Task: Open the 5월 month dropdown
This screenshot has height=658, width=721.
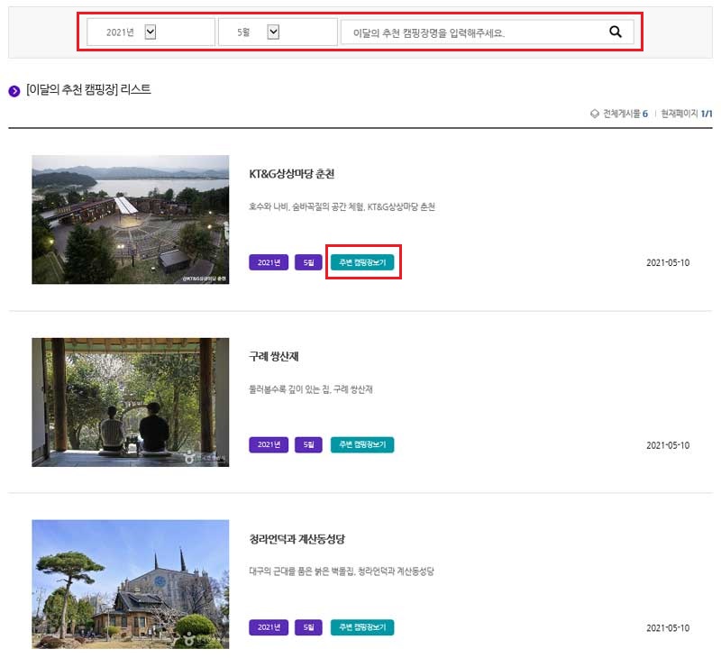Action: pos(273,31)
